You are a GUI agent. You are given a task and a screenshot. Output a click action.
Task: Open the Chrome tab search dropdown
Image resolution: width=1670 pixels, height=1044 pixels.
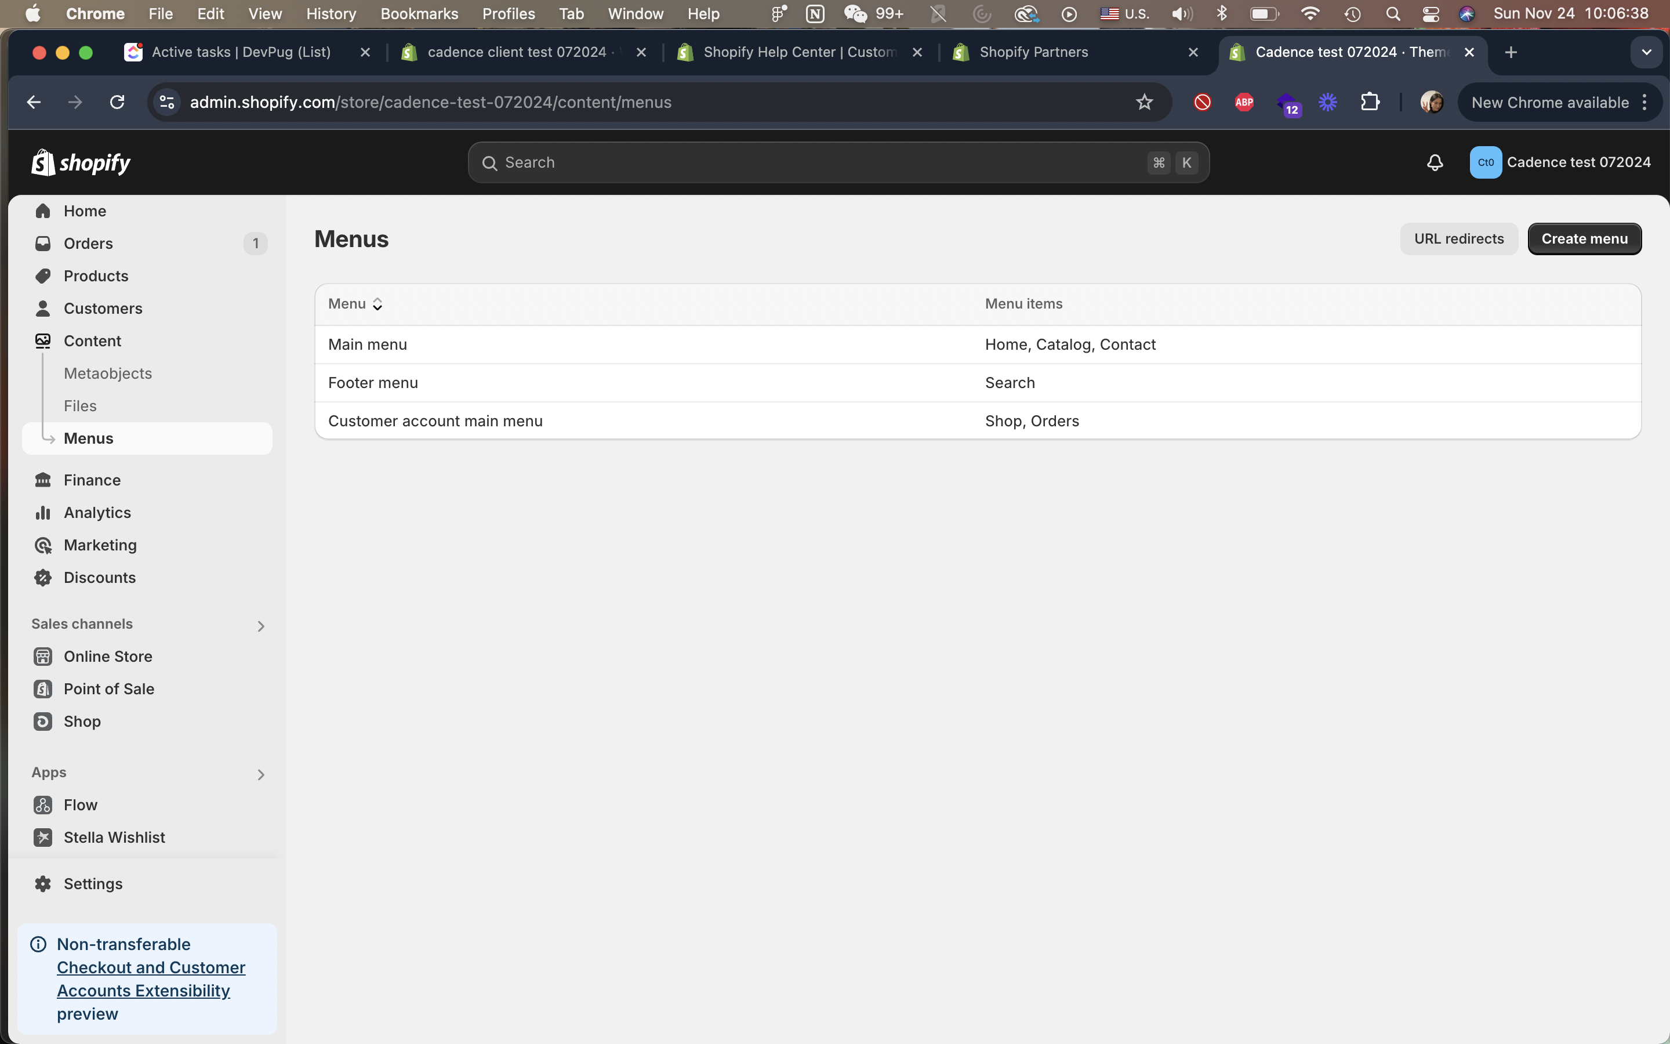pyautogui.click(x=1646, y=52)
